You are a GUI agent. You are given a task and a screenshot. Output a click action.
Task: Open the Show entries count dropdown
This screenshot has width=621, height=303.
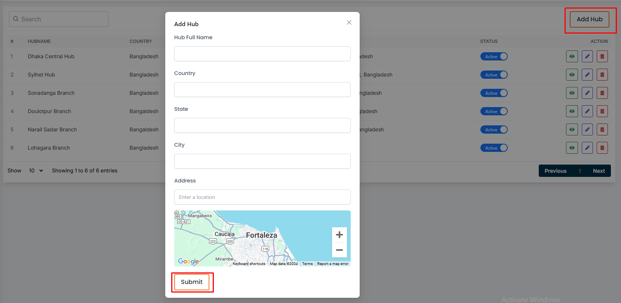tap(36, 171)
